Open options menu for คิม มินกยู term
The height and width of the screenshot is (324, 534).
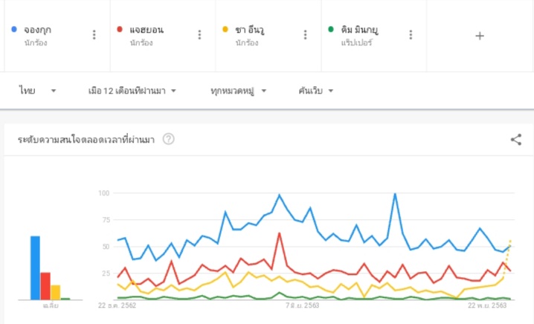click(x=411, y=35)
